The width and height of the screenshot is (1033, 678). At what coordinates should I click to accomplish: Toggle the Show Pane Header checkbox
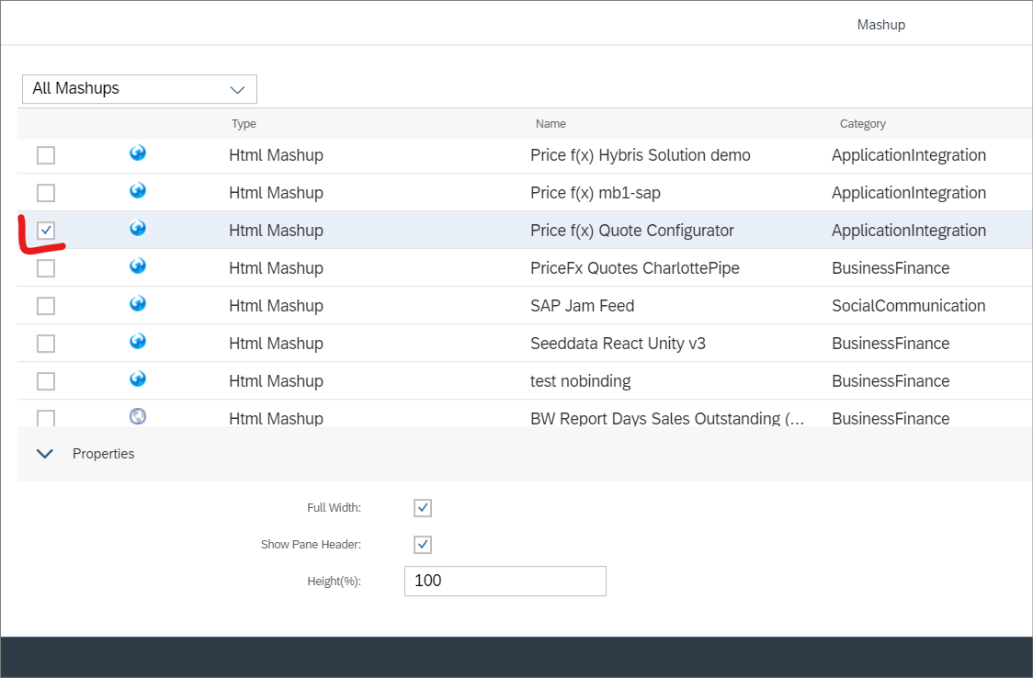pos(423,545)
